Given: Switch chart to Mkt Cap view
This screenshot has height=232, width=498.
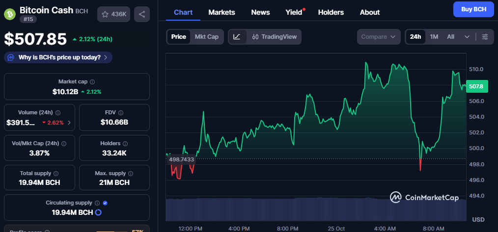Looking at the screenshot, I should tap(206, 37).
